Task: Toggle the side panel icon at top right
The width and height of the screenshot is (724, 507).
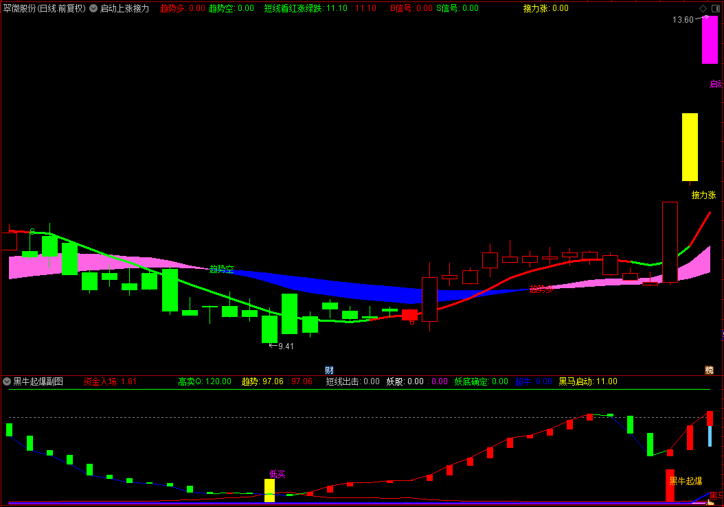Action: pos(716,8)
